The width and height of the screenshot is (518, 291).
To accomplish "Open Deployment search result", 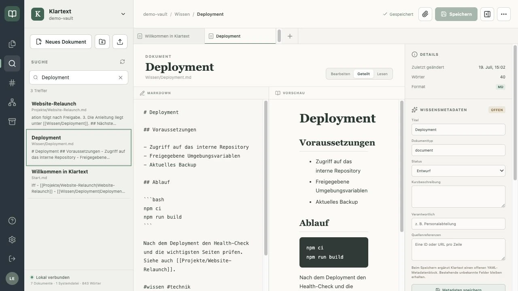I will tap(79, 148).
